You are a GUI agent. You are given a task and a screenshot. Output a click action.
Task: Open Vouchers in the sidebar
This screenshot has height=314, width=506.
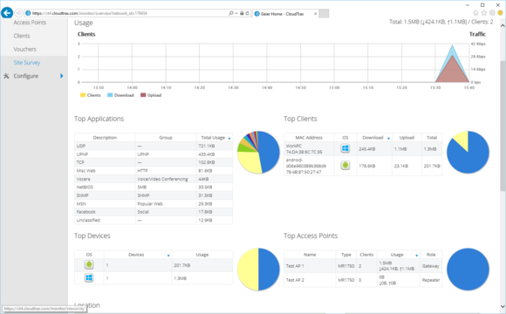click(x=24, y=49)
